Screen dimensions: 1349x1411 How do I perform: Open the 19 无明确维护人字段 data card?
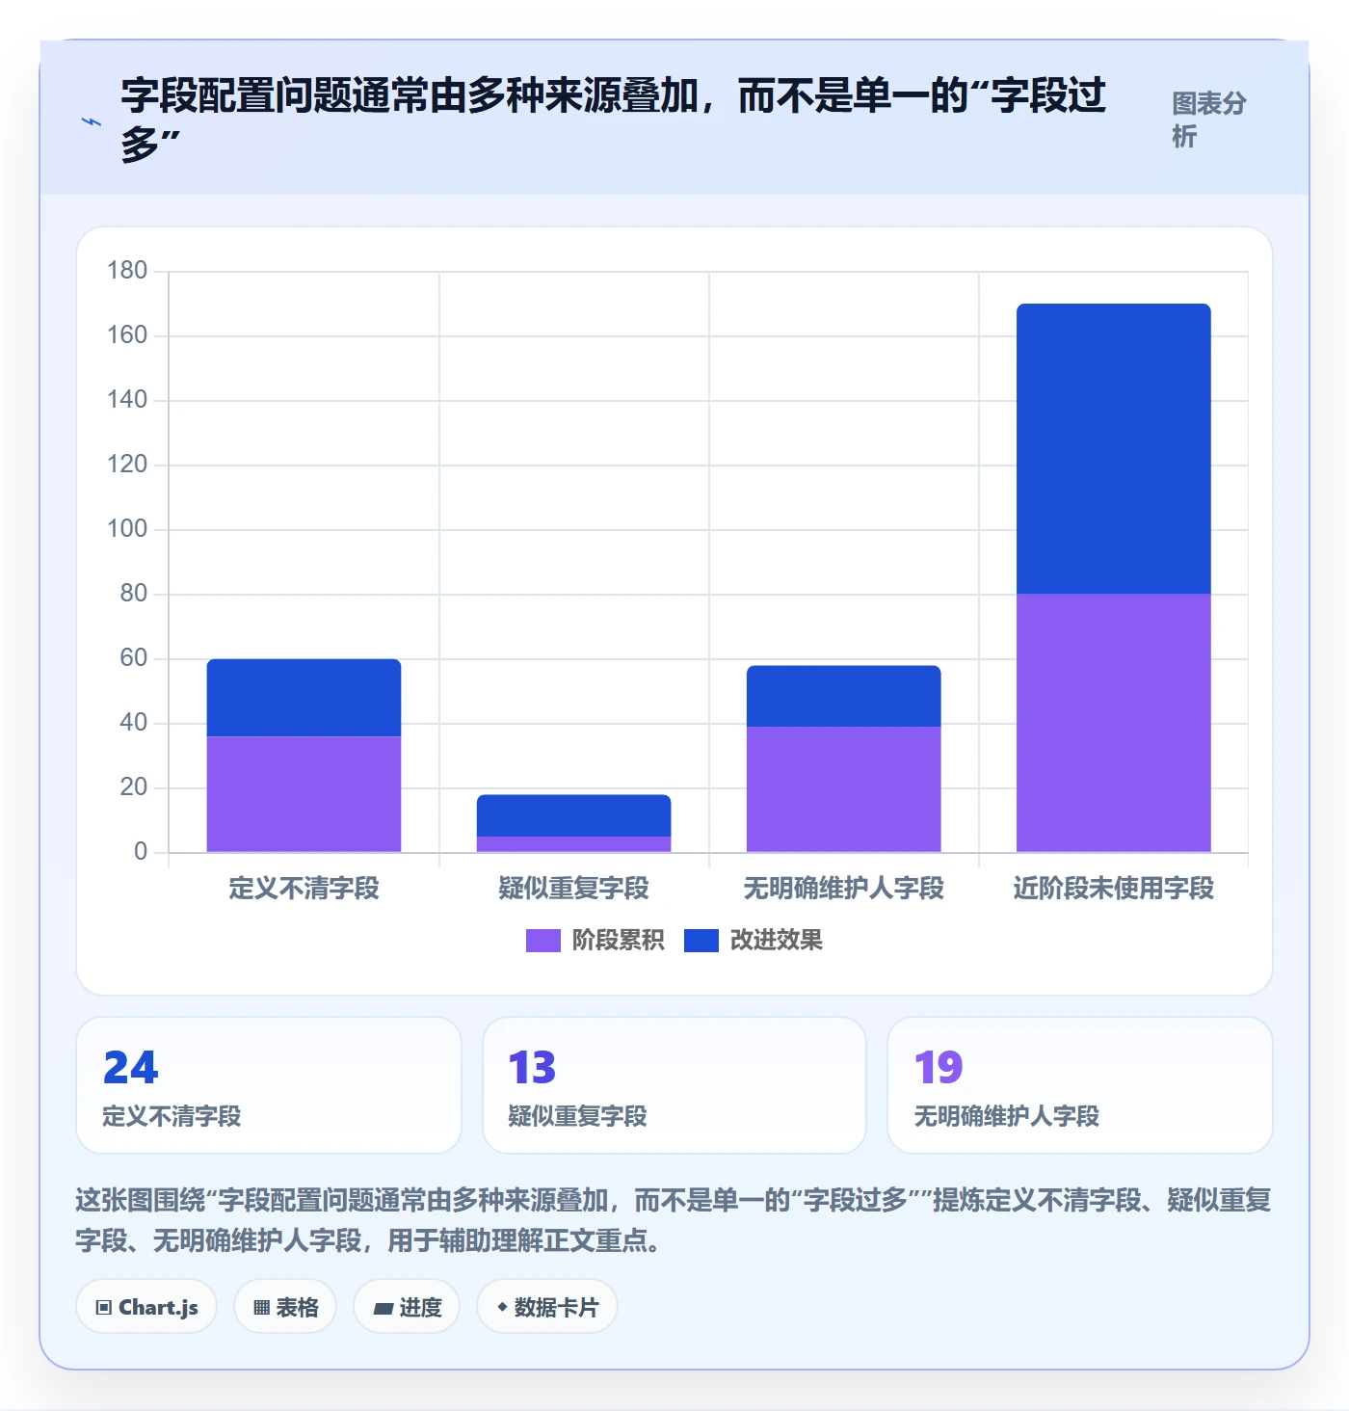(1080, 1085)
